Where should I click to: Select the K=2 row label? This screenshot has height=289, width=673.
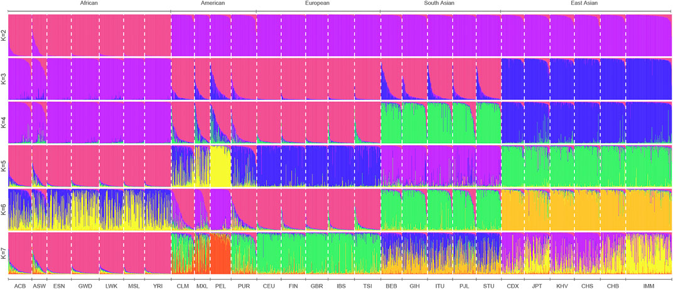(3, 35)
